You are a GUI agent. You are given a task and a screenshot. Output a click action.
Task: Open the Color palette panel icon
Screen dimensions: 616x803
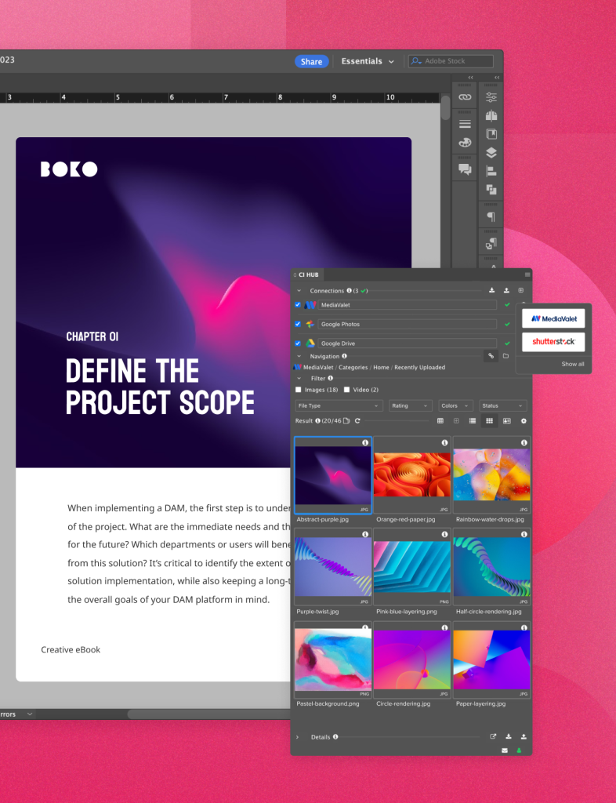coord(465,143)
